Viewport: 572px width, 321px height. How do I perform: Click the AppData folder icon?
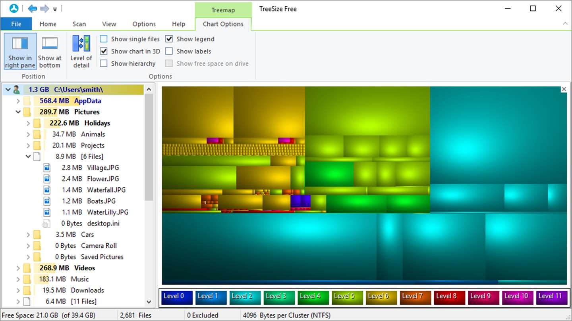point(27,101)
